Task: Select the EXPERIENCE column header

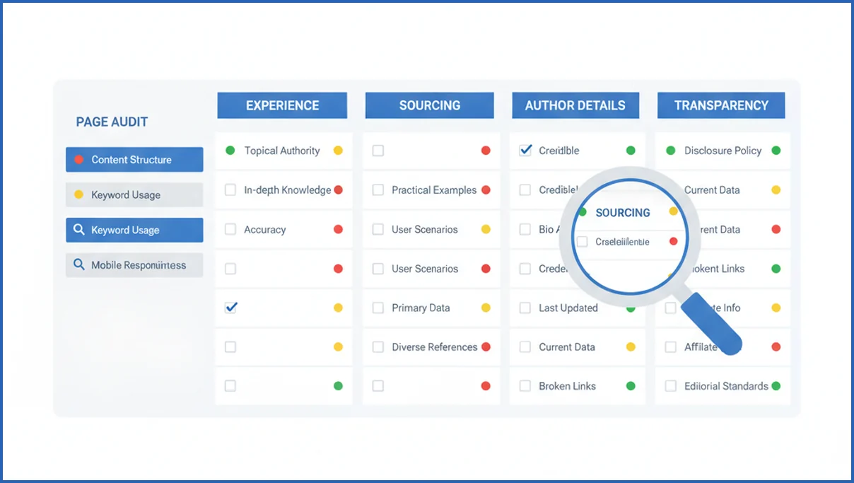Action: coord(282,105)
